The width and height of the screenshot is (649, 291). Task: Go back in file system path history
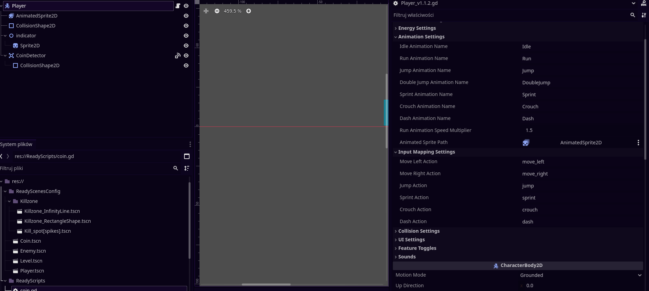tap(2, 156)
